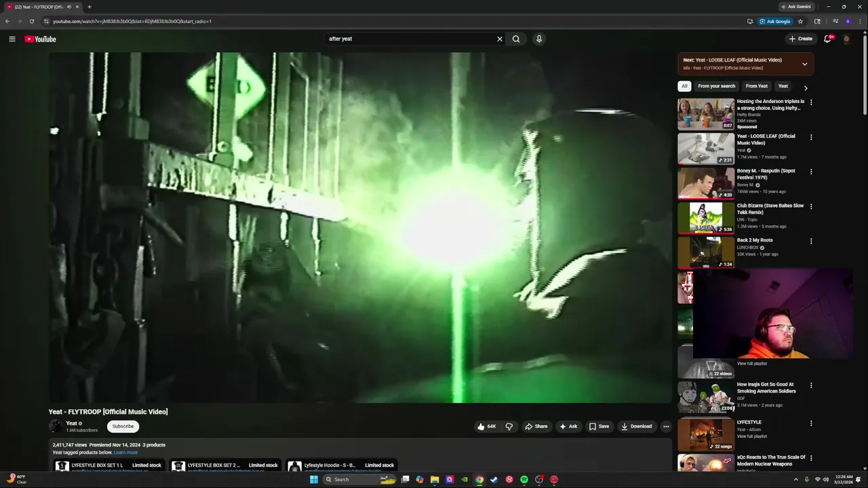Screen dimensions: 868x488
Task: Play the Back 2 My Roots thumbnail
Action: 706,252
